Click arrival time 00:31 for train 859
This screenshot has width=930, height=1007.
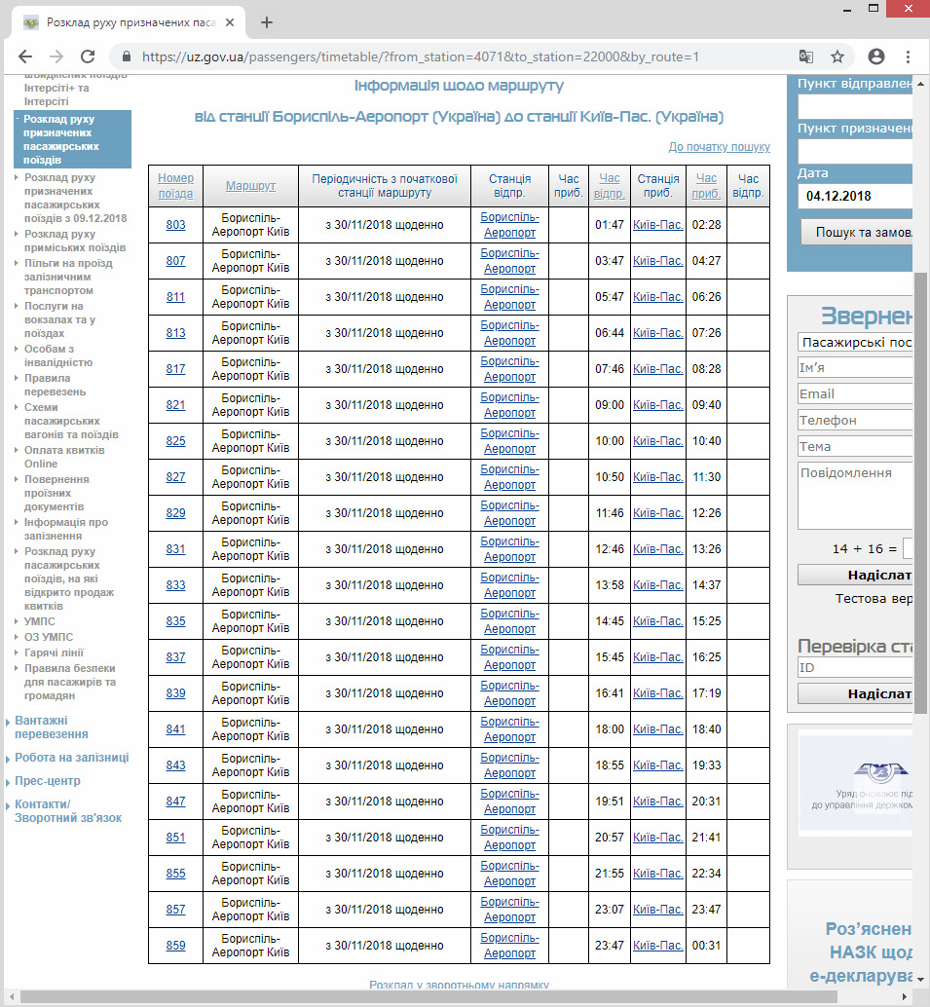706,946
